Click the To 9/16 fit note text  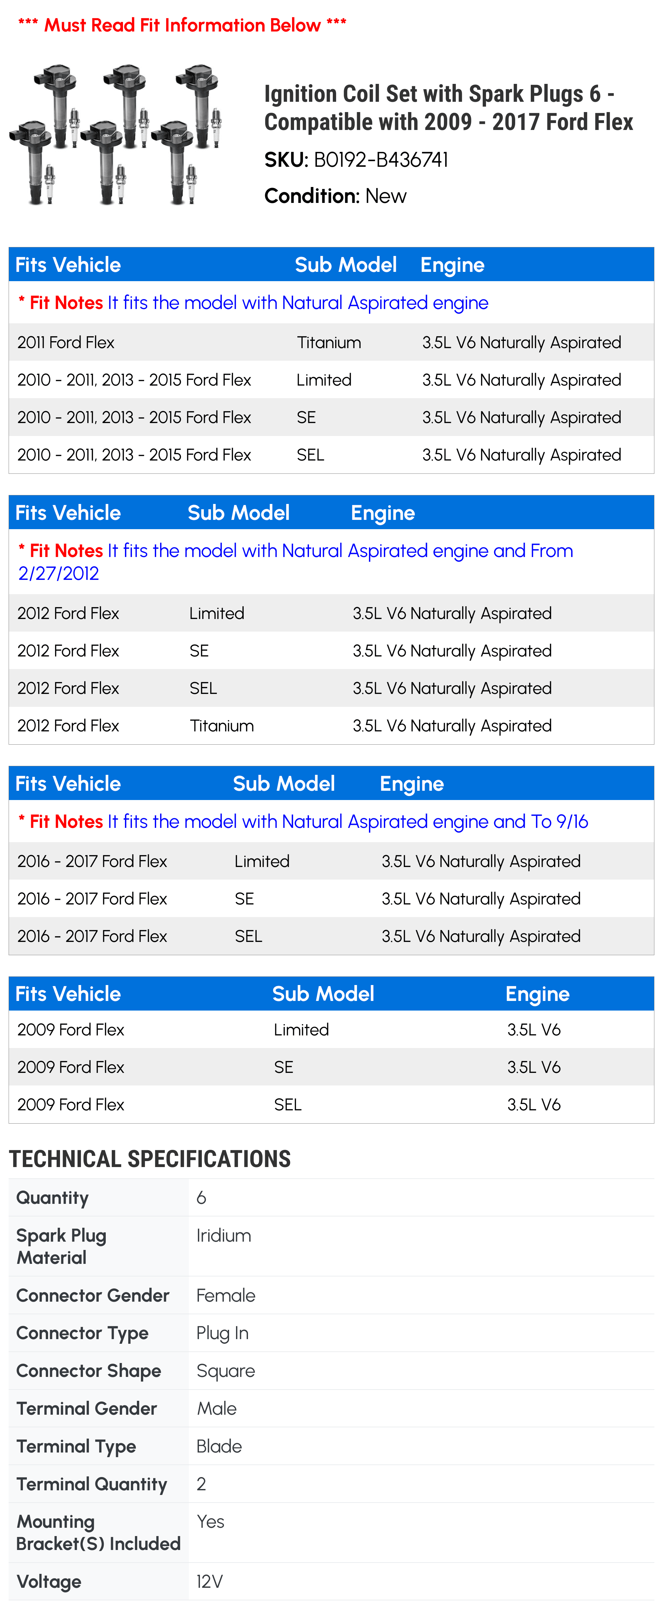tap(303, 821)
